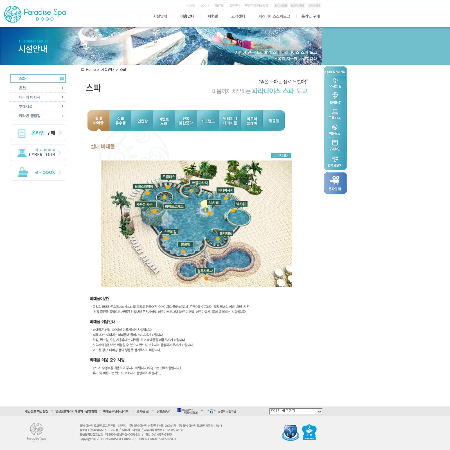Click the 구매확인 list icon
Viewport: 450px width, 450px height.
pos(335,143)
